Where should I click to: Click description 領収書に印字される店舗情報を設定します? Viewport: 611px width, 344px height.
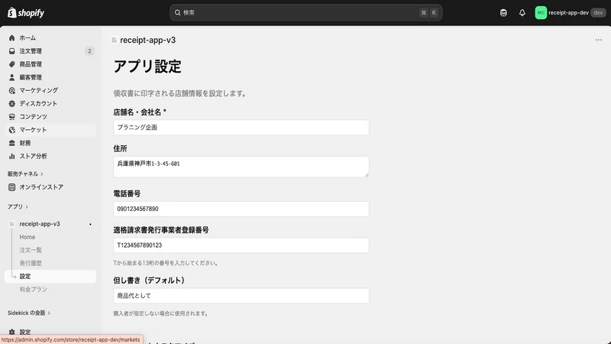pos(179,93)
